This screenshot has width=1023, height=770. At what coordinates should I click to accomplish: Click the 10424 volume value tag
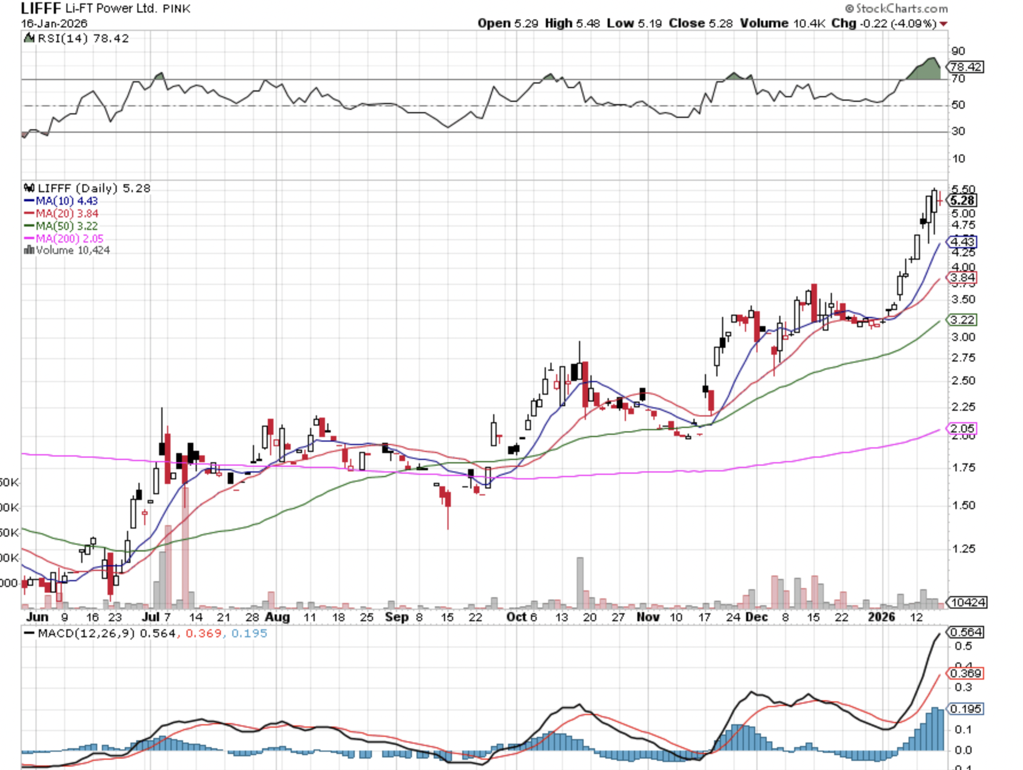(x=967, y=602)
